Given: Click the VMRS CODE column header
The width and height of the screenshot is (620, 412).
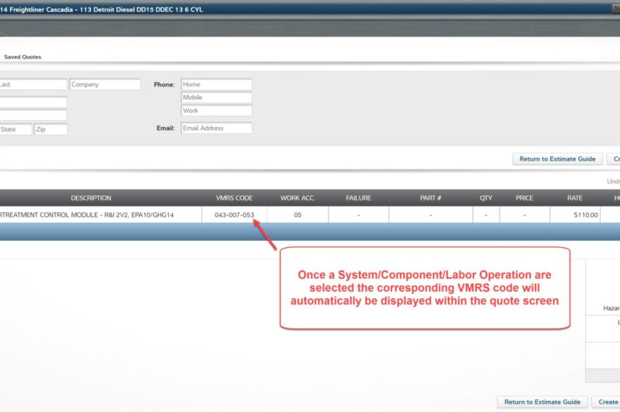Looking at the screenshot, I should (x=234, y=198).
